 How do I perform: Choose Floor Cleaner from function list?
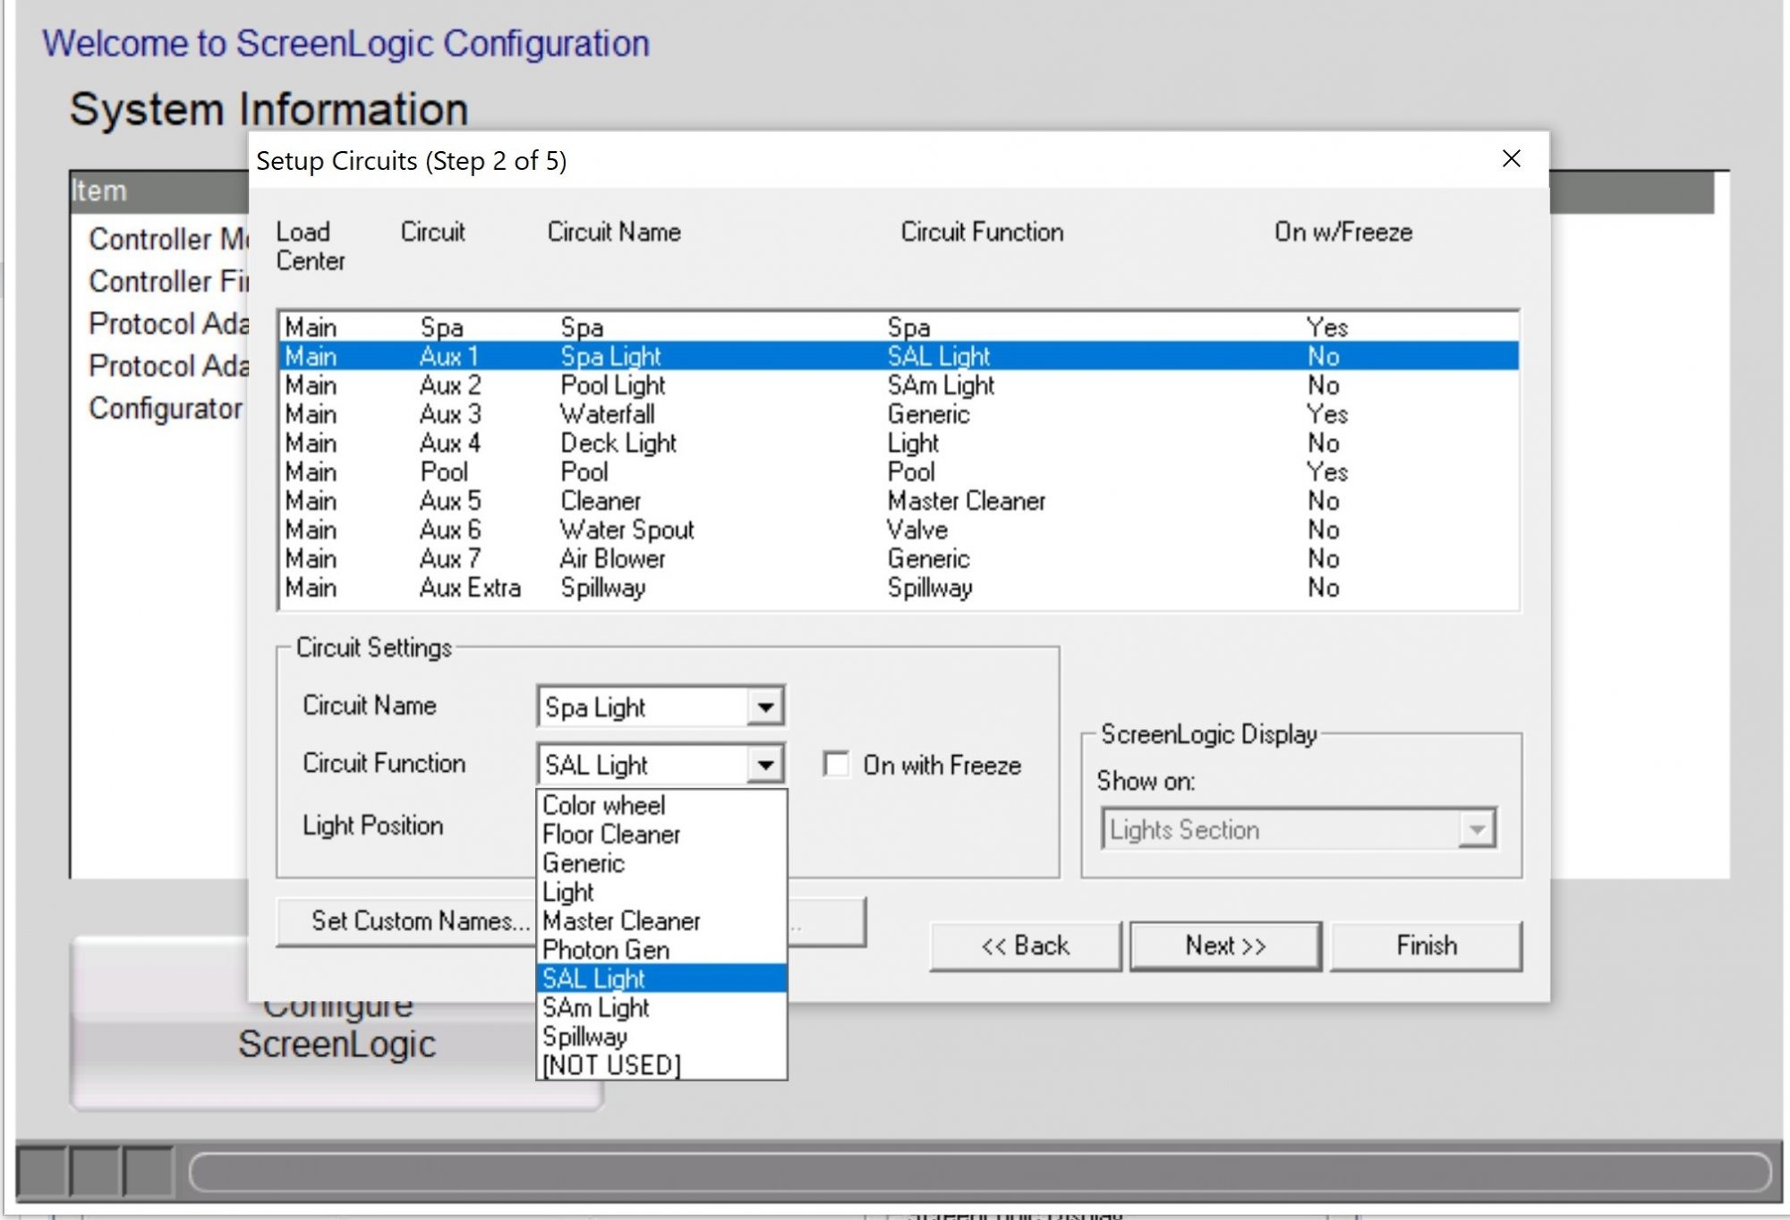pos(661,835)
